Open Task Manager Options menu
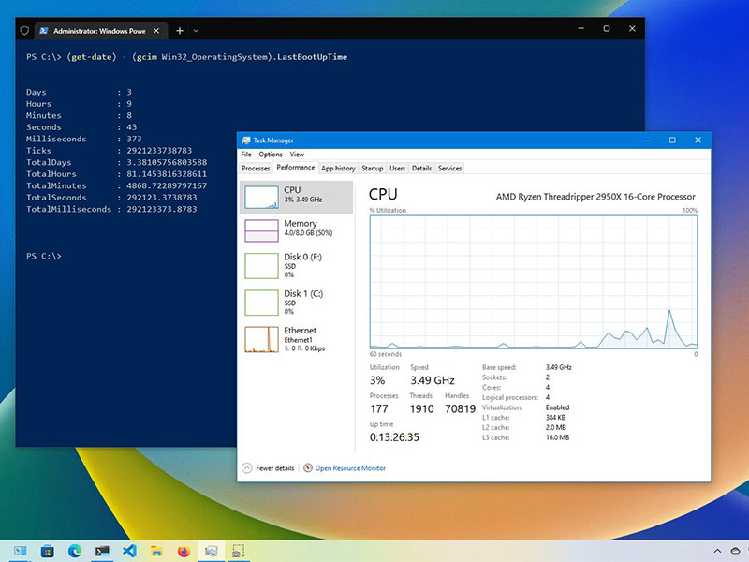The height and width of the screenshot is (562, 749). [x=271, y=155]
